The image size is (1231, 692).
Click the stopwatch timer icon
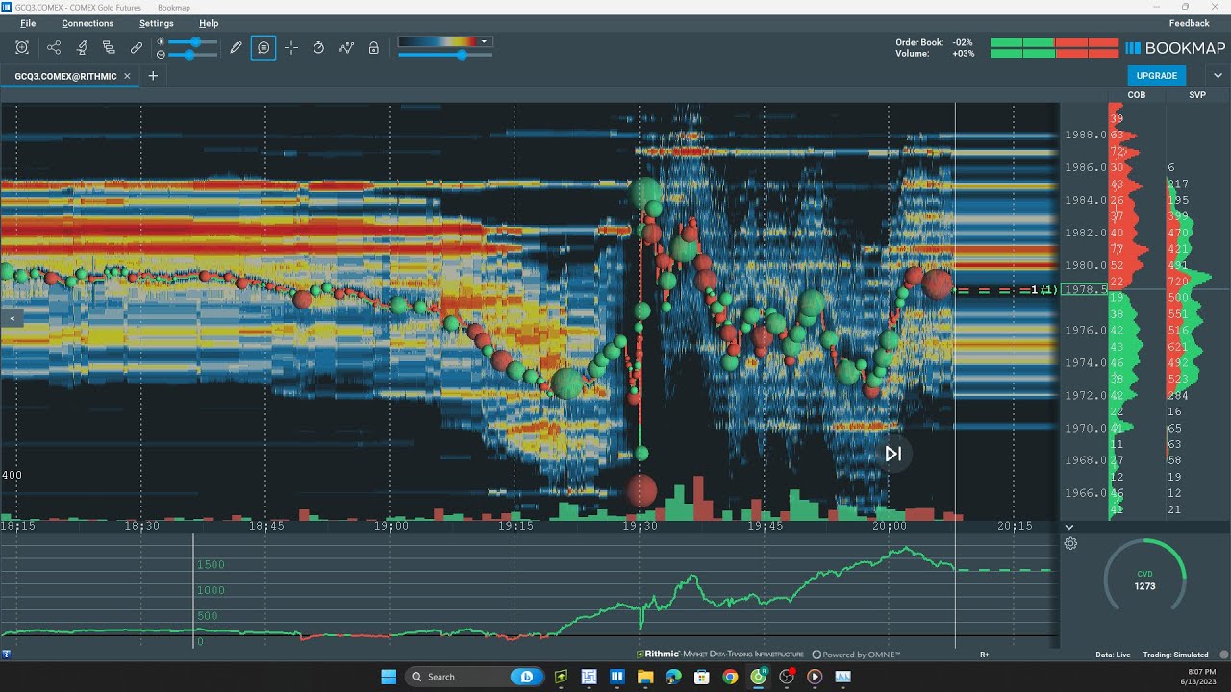pyautogui.click(x=318, y=47)
